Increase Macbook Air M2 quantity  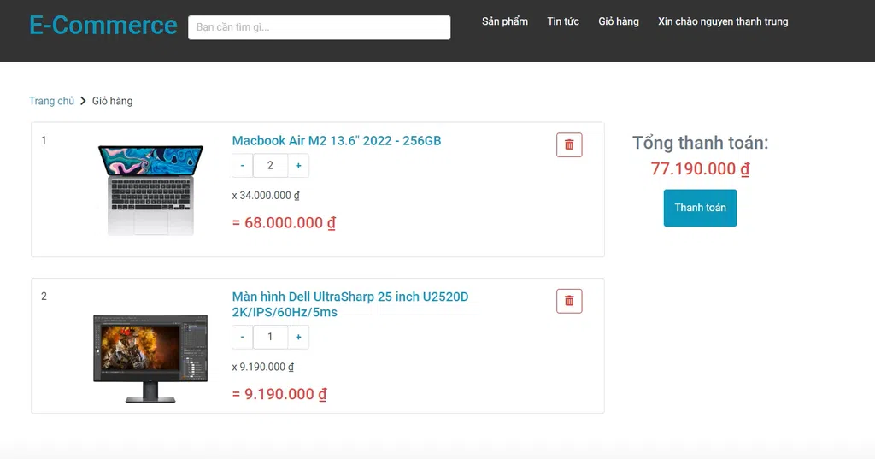pyautogui.click(x=298, y=165)
